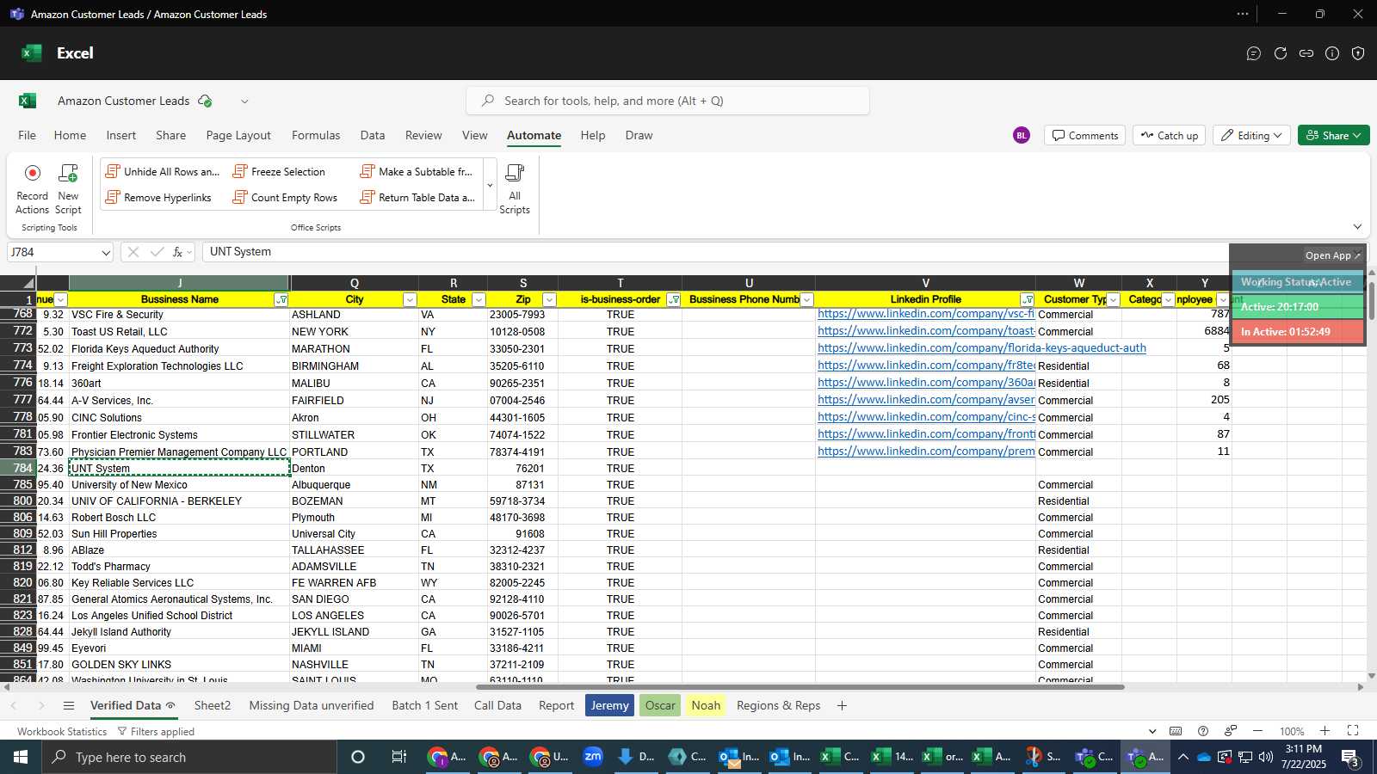Open file name dropdown chevron
Image resolution: width=1377 pixels, height=774 pixels.
click(x=244, y=101)
